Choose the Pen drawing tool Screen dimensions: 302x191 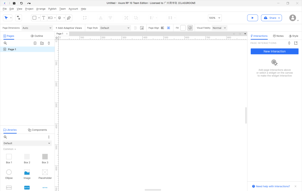pos(69,18)
